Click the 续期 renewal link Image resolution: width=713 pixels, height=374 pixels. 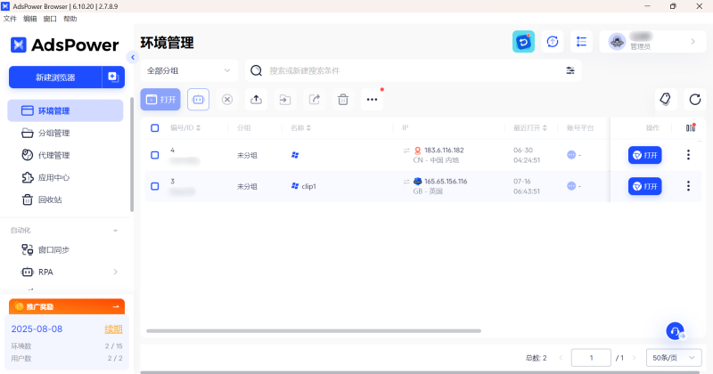coord(113,329)
